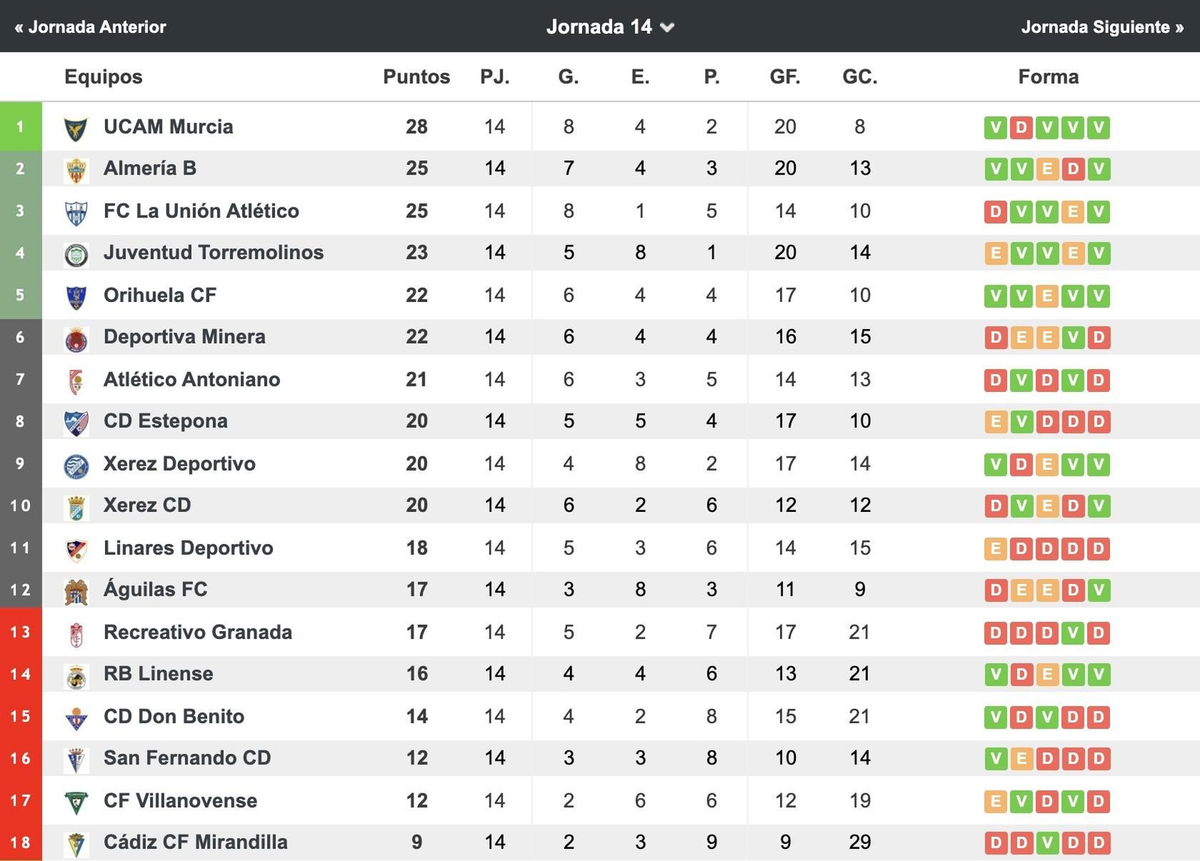Click the Forma column header
Screen dimensions: 1200x861
point(1048,76)
